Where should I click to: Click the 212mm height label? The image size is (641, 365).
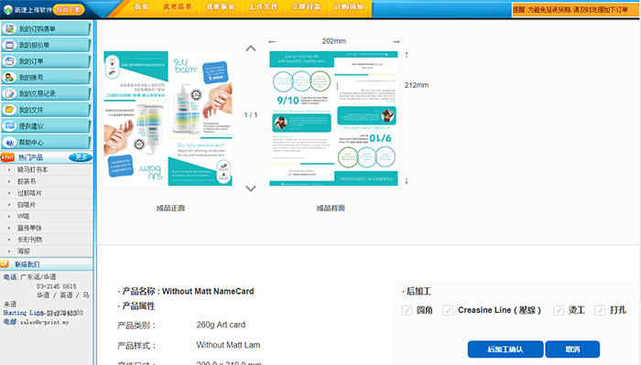(x=417, y=85)
